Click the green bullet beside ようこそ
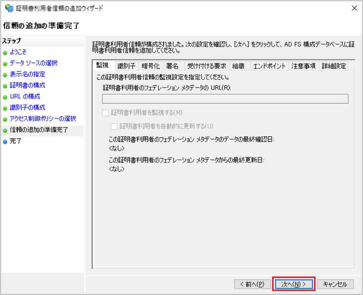The width and height of the screenshot is (363, 295). [x=5, y=53]
